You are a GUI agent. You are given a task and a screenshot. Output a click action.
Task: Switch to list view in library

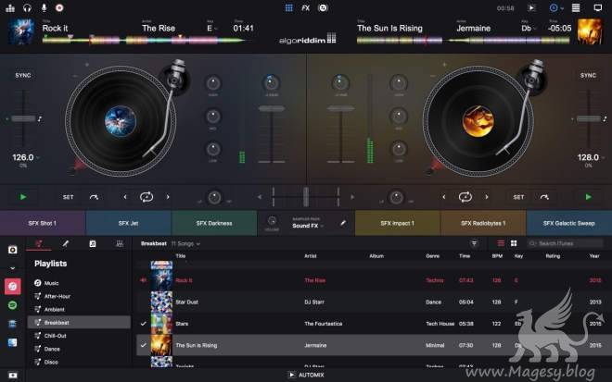coord(501,243)
